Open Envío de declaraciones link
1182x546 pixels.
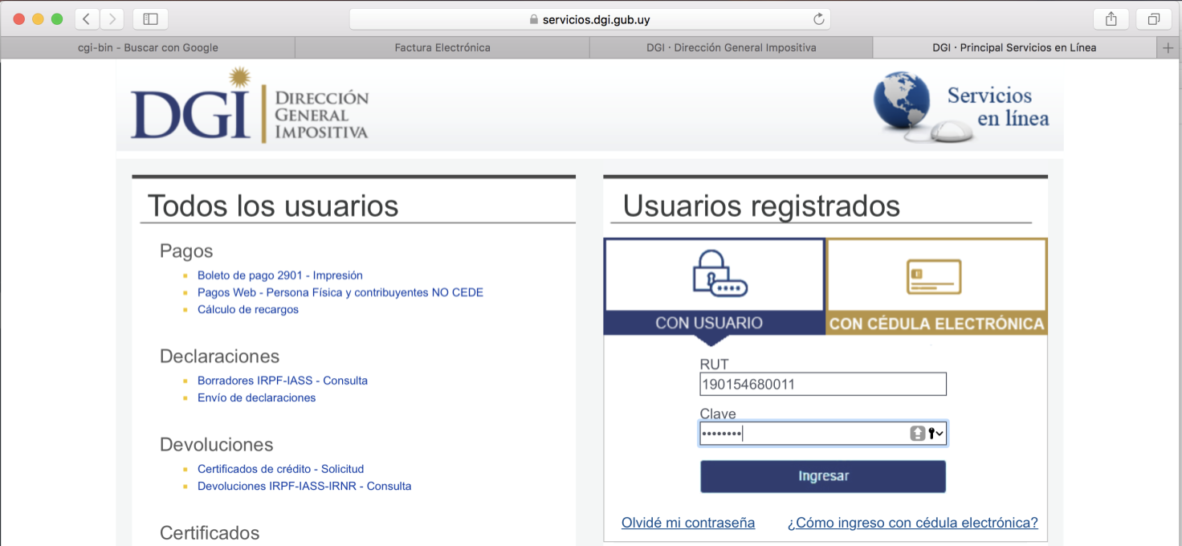pyautogui.click(x=256, y=398)
